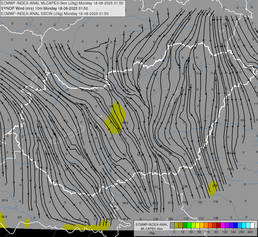The image size is (258, 237).
Task: Click the olive diamond patch near value 101
Action: [x=27, y=223]
